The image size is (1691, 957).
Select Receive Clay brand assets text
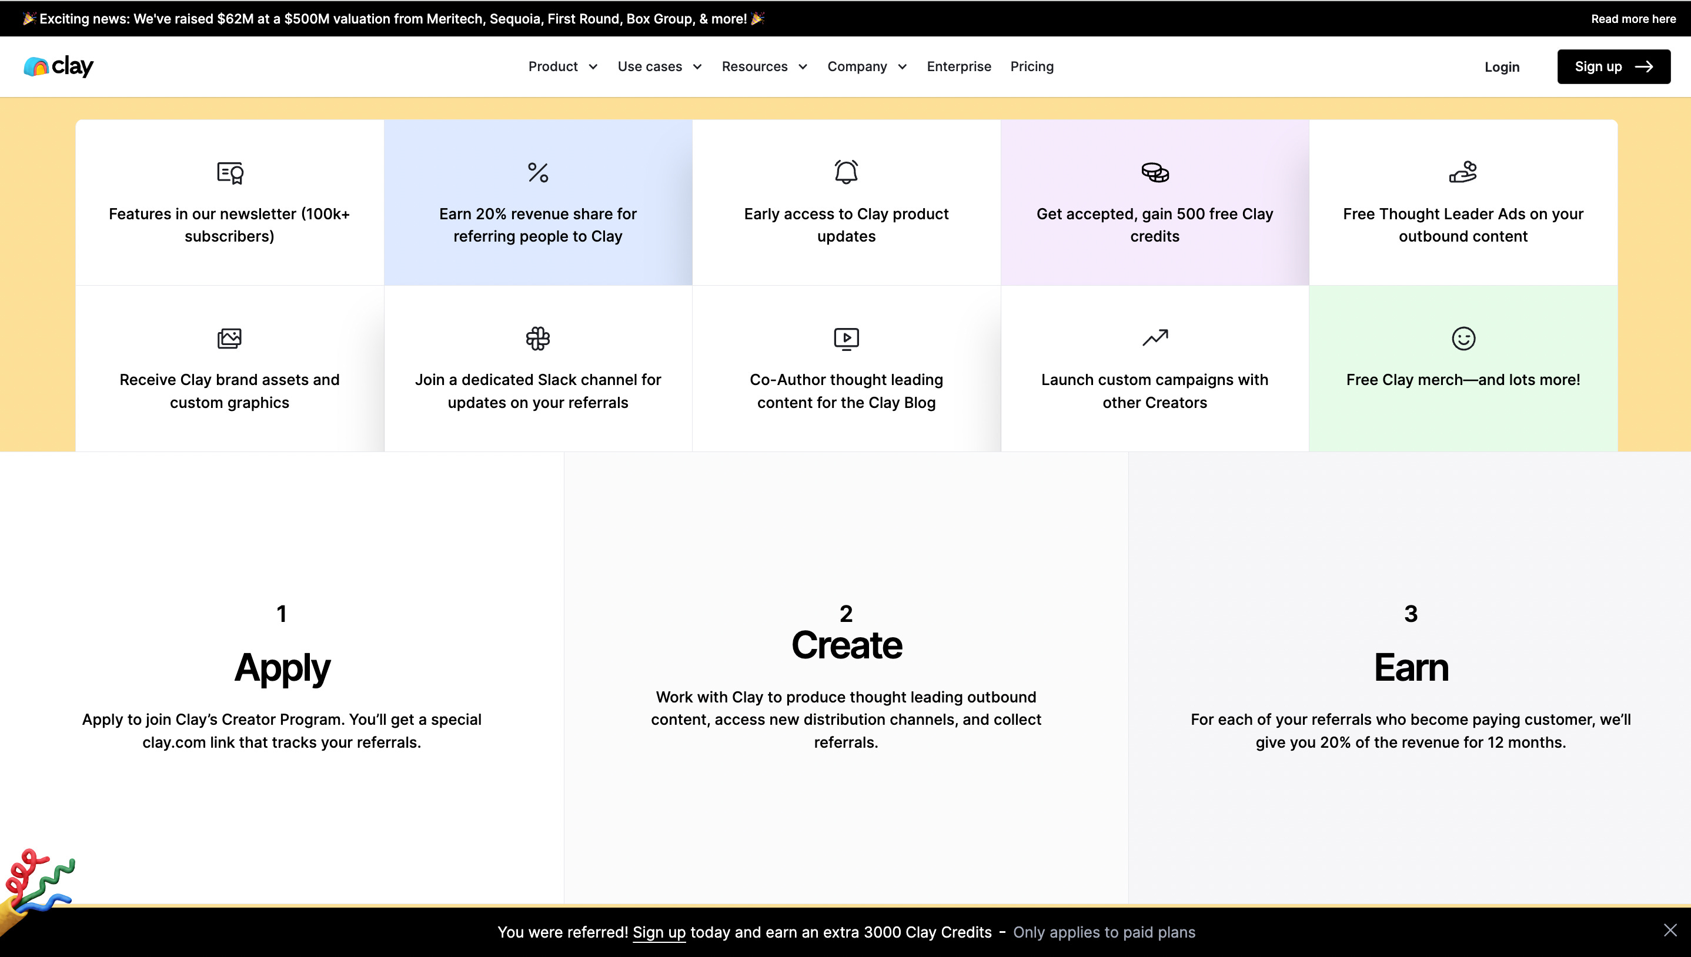tap(229, 391)
